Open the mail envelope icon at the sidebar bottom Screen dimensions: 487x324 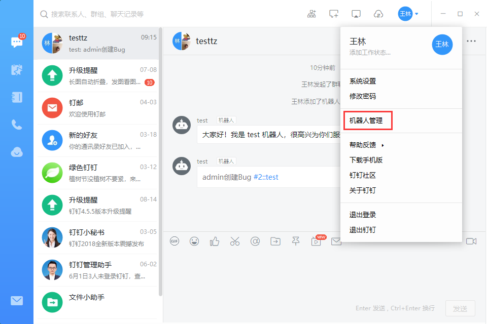(x=17, y=300)
